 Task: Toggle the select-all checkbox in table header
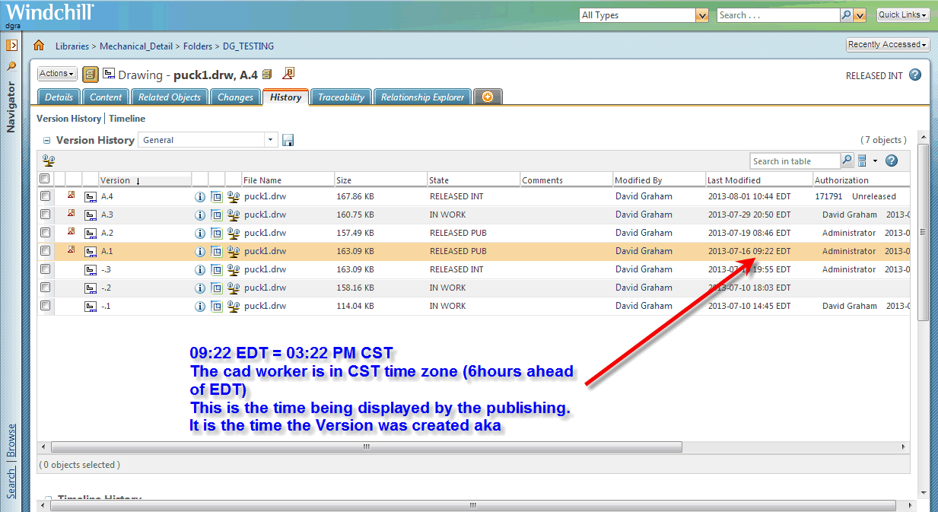click(x=45, y=179)
